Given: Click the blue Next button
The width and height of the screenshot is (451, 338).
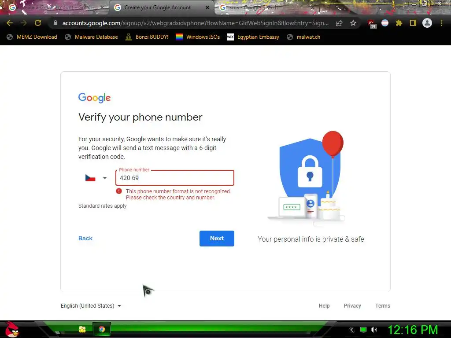Looking at the screenshot, I should 217,238.
